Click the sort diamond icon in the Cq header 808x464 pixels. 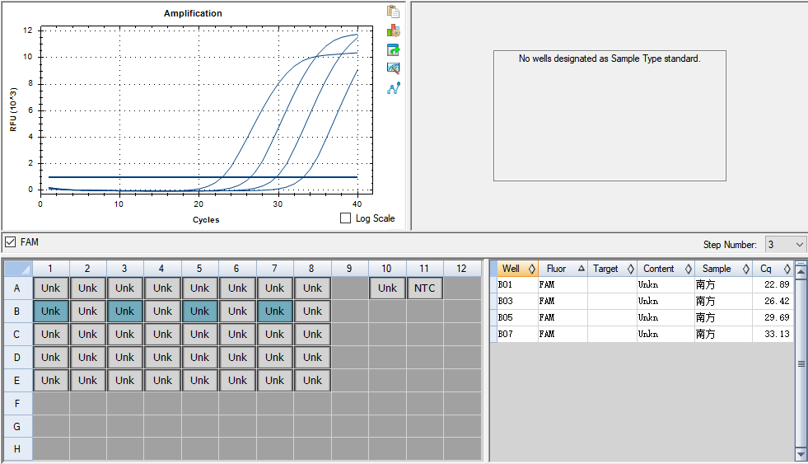(787, 269)
